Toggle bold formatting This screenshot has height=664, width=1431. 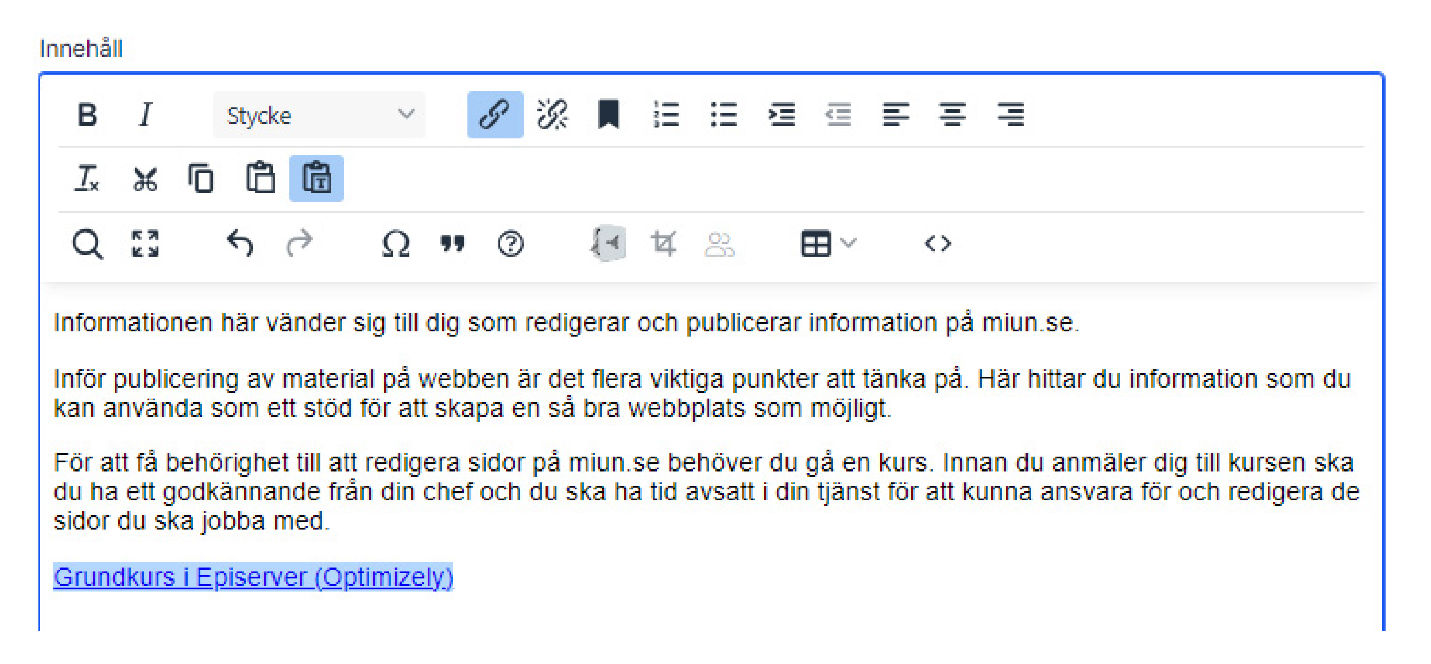click(x=87, y=115)
